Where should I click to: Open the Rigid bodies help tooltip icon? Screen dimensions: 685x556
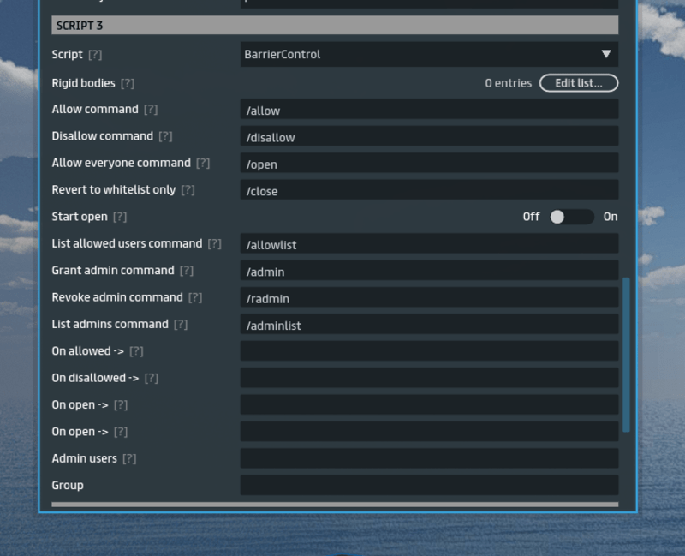(128, 84)
